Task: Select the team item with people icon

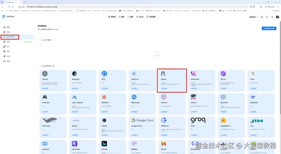Action: pos(17,52)
